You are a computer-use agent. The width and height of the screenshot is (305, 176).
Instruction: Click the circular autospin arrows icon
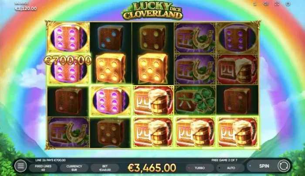283,166
